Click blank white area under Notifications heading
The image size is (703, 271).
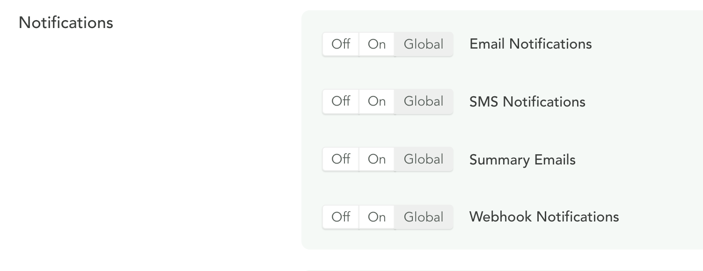(x=140, y=140)
